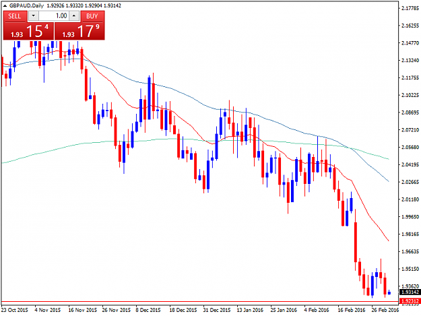Image resolution: width=421 pixels, height=316 pixels.
Task: Click the 13 Jan 2016 date label
Action: [250, 310]
